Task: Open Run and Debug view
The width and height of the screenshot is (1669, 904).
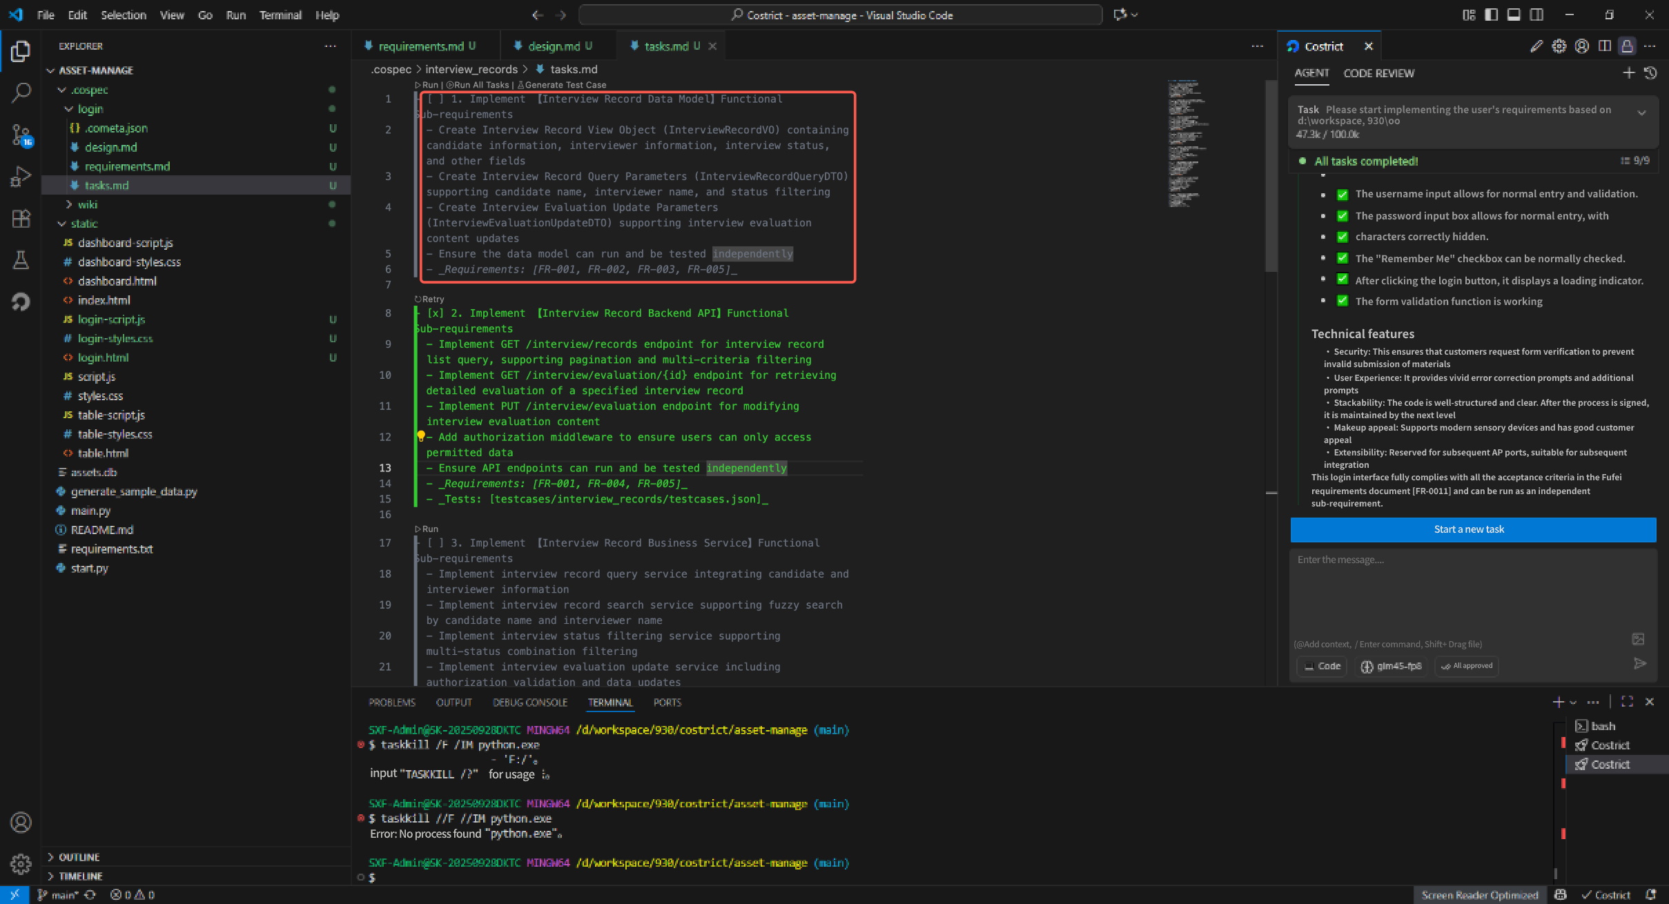Action: [x=21, y=177]
